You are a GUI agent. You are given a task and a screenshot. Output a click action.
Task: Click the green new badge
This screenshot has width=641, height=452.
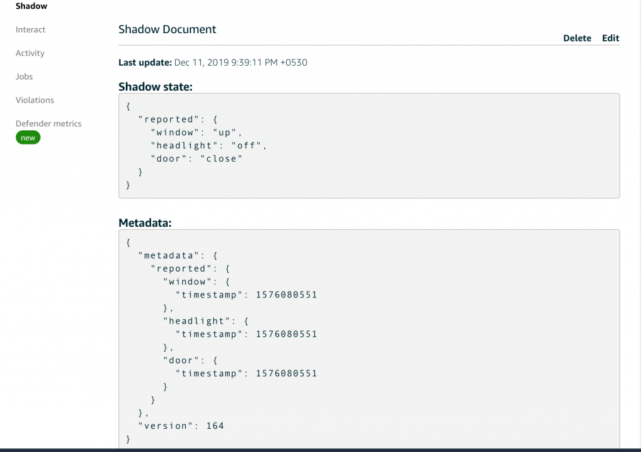[x=28, y=137]
